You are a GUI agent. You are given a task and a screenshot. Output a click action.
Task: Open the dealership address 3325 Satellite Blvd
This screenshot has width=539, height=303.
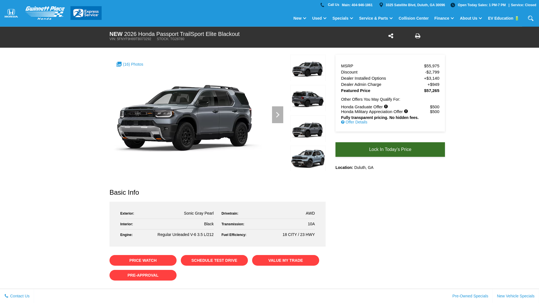[415, 5]
